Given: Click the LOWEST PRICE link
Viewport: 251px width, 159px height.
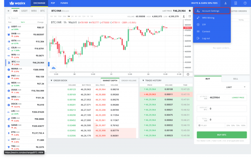Looking at the screenshot, I should (238, 97).
